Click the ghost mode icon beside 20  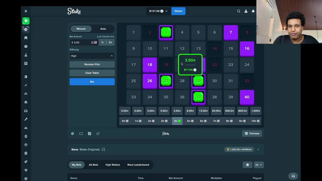click(247, 165)
